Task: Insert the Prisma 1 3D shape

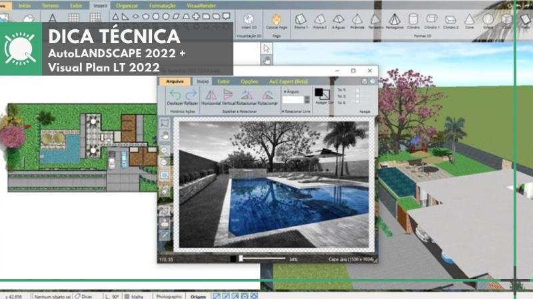Action: point(301,19)
